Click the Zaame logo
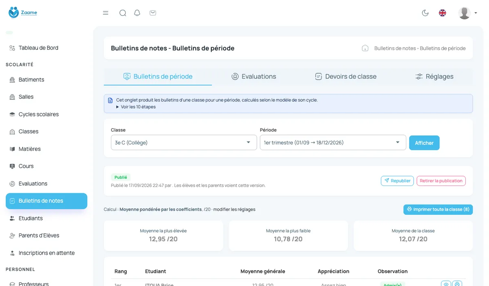The height and width of the screenshot is (286, 489). [x=23, y=13]
